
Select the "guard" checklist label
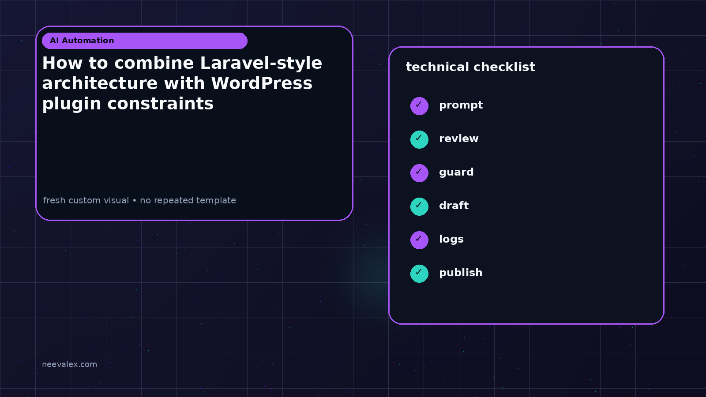coord(456,172)
